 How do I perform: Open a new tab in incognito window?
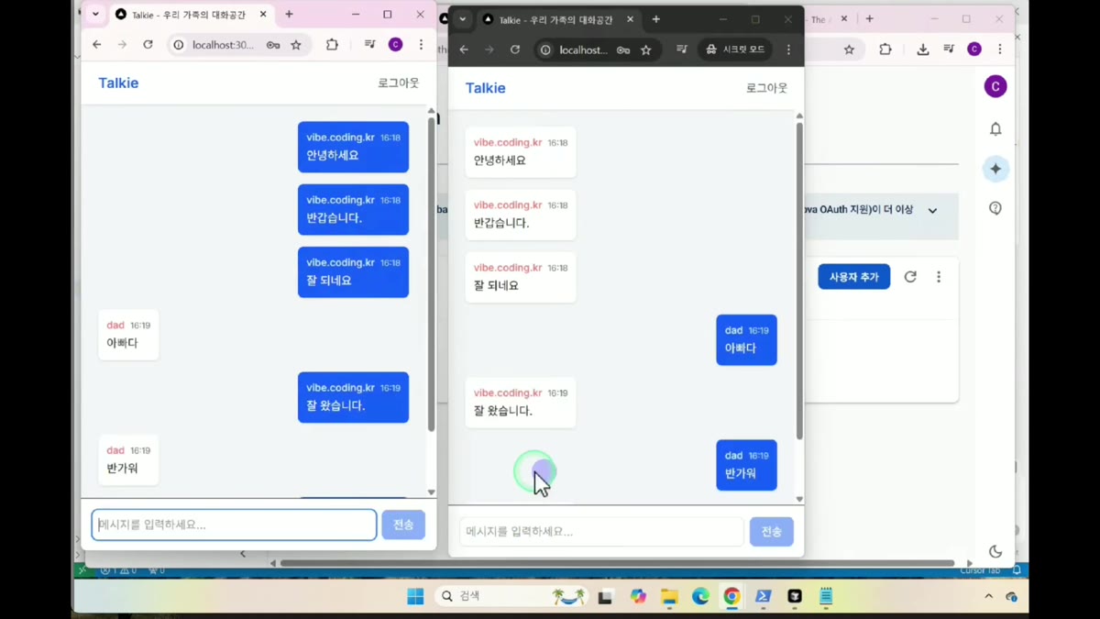point(656,19)
